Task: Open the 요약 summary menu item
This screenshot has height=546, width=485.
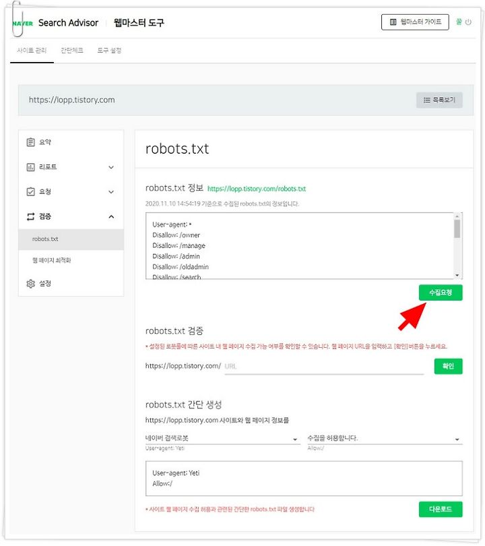Action: click(71, 142)
